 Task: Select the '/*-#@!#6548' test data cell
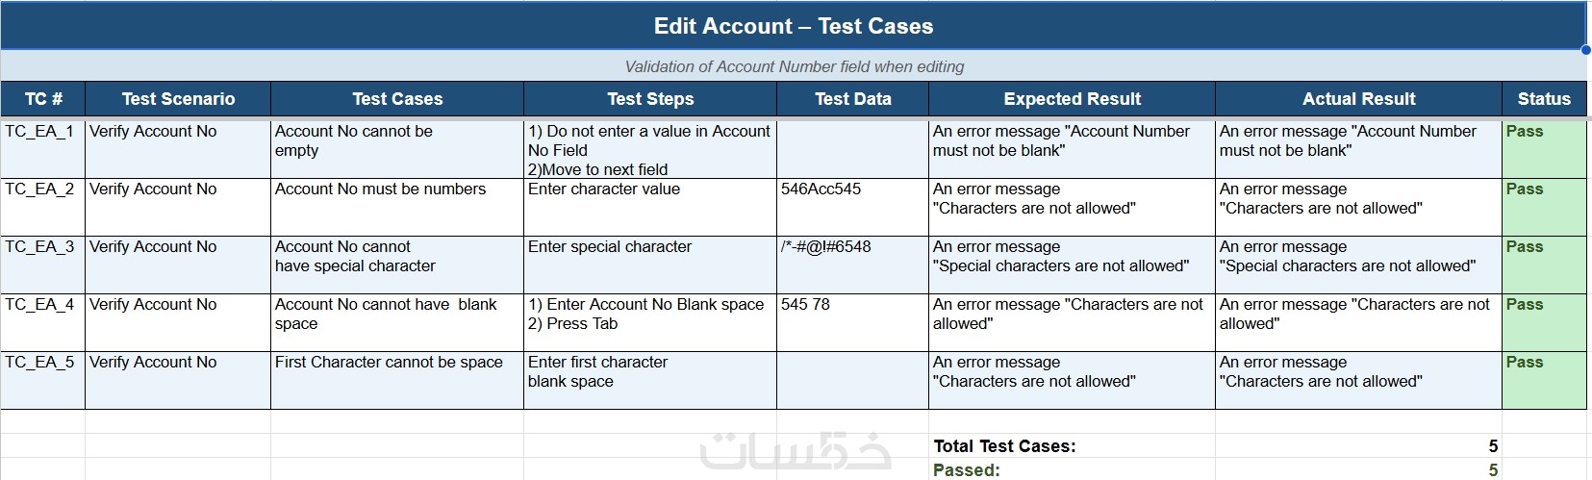pyautogui.click(x=852, y=264)
